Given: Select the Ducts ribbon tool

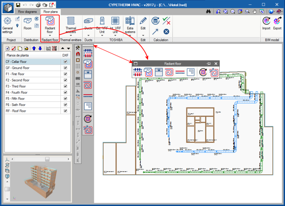Looking at the screenshot, I should pyautogui.click(x=88, y=23).
